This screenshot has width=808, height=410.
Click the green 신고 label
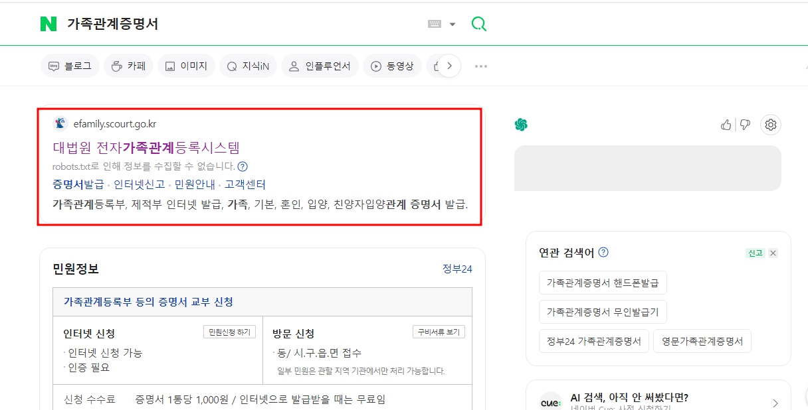click(x=756, y=253)
